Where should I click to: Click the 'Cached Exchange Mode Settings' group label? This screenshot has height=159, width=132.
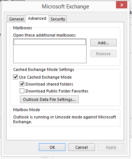click(44, 69)
